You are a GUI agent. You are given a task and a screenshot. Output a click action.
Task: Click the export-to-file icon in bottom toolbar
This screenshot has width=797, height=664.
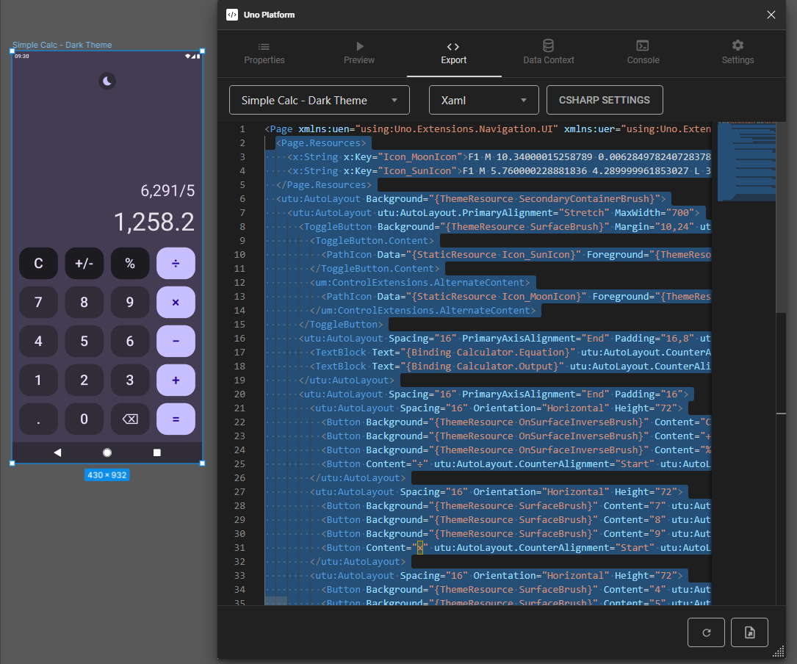pyautogui.click(x=749, y=632)
